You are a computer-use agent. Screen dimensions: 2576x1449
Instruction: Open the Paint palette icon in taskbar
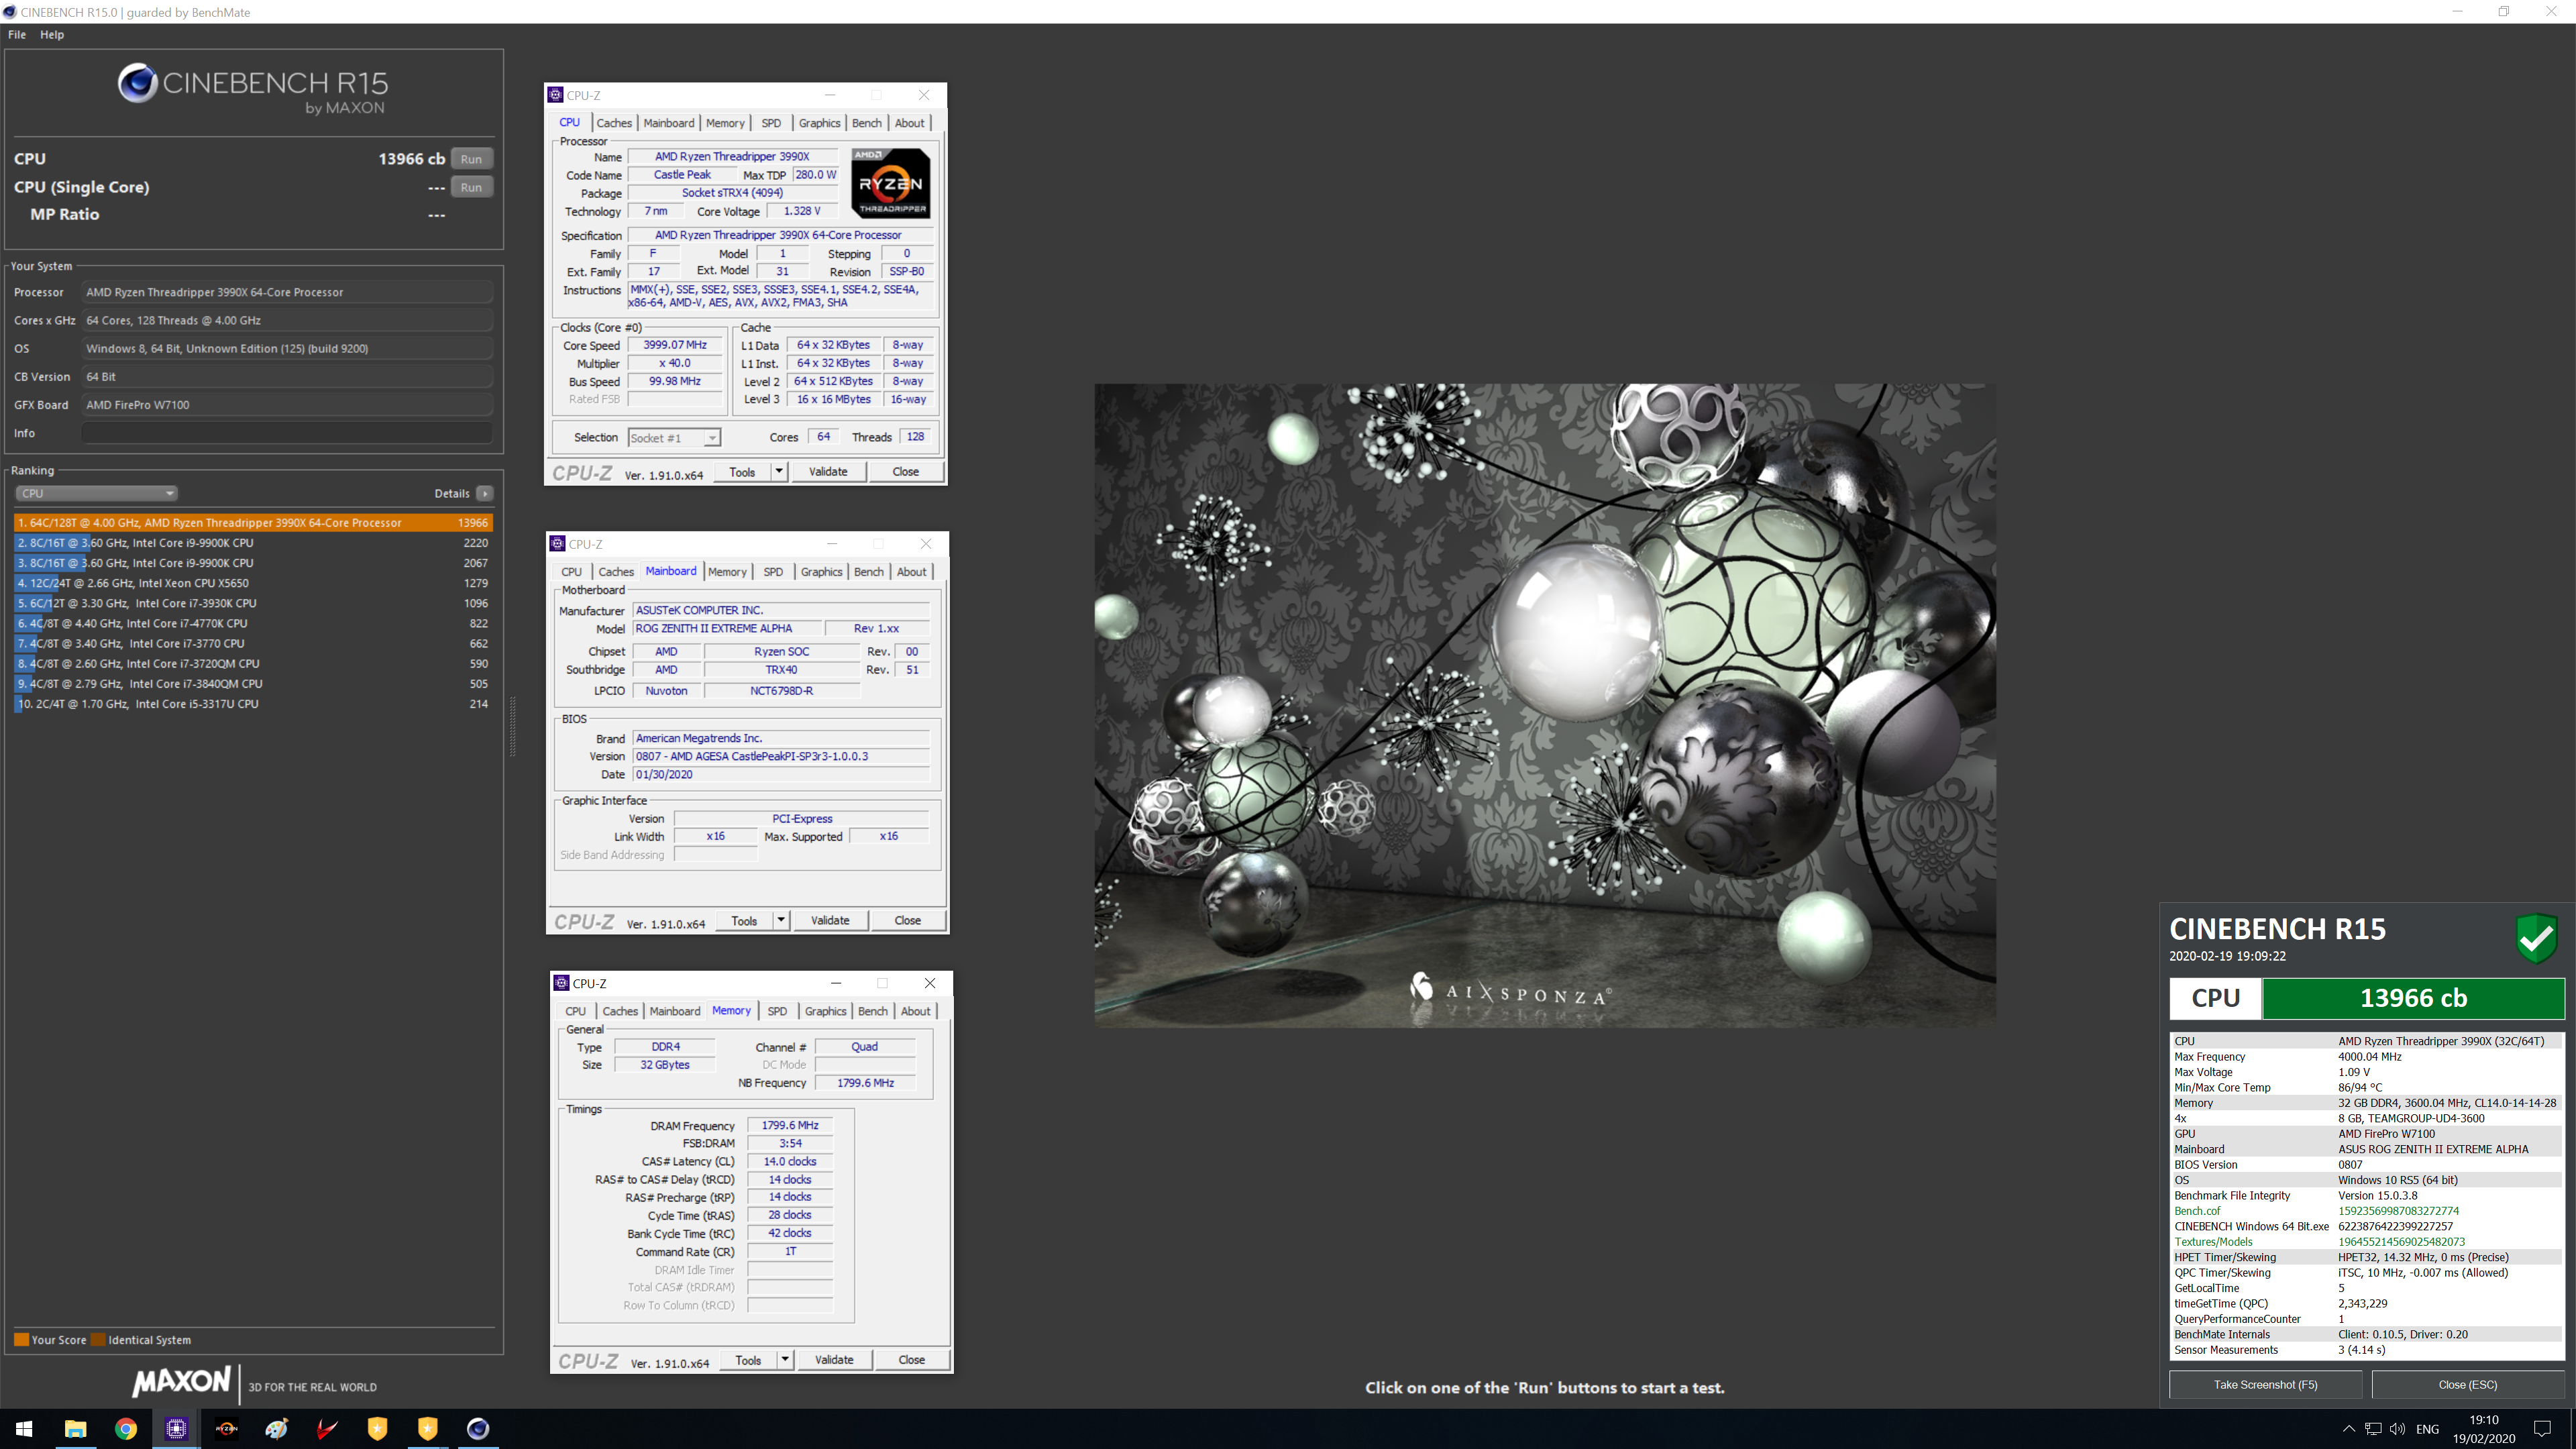point(277,1428)
